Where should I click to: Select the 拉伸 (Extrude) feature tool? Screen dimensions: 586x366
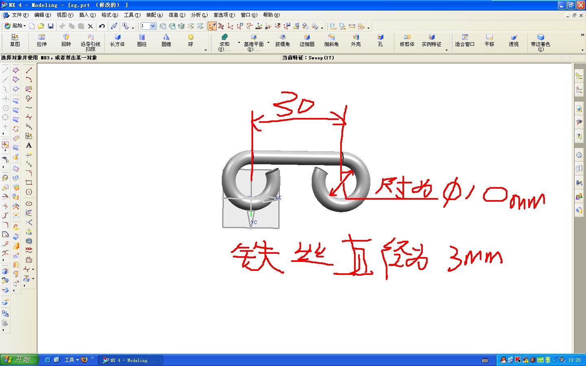[42, 40]
